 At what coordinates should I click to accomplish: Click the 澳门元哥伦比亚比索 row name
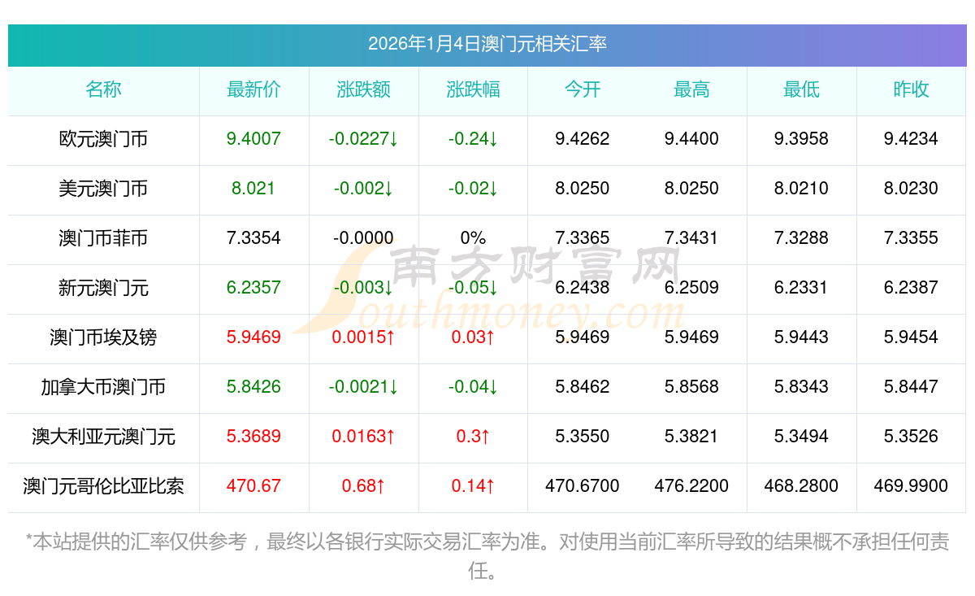tap(103, 487)
